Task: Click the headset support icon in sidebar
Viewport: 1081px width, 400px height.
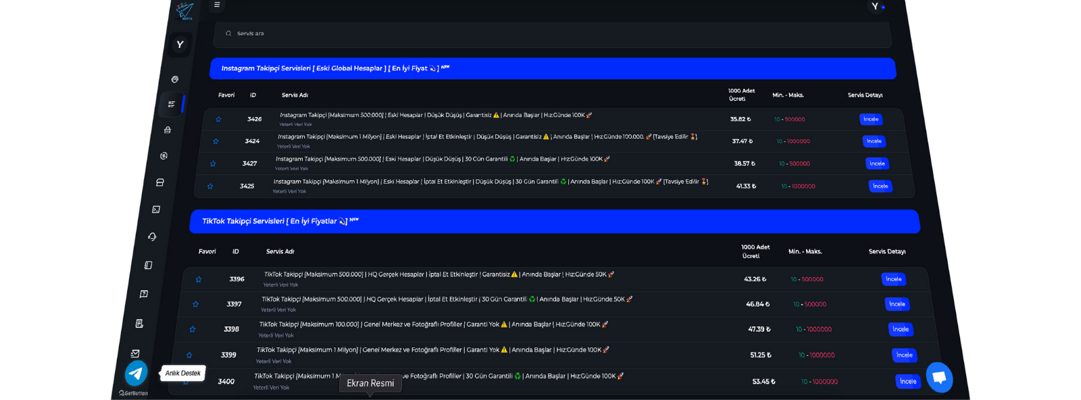Action: click(152, 236)
